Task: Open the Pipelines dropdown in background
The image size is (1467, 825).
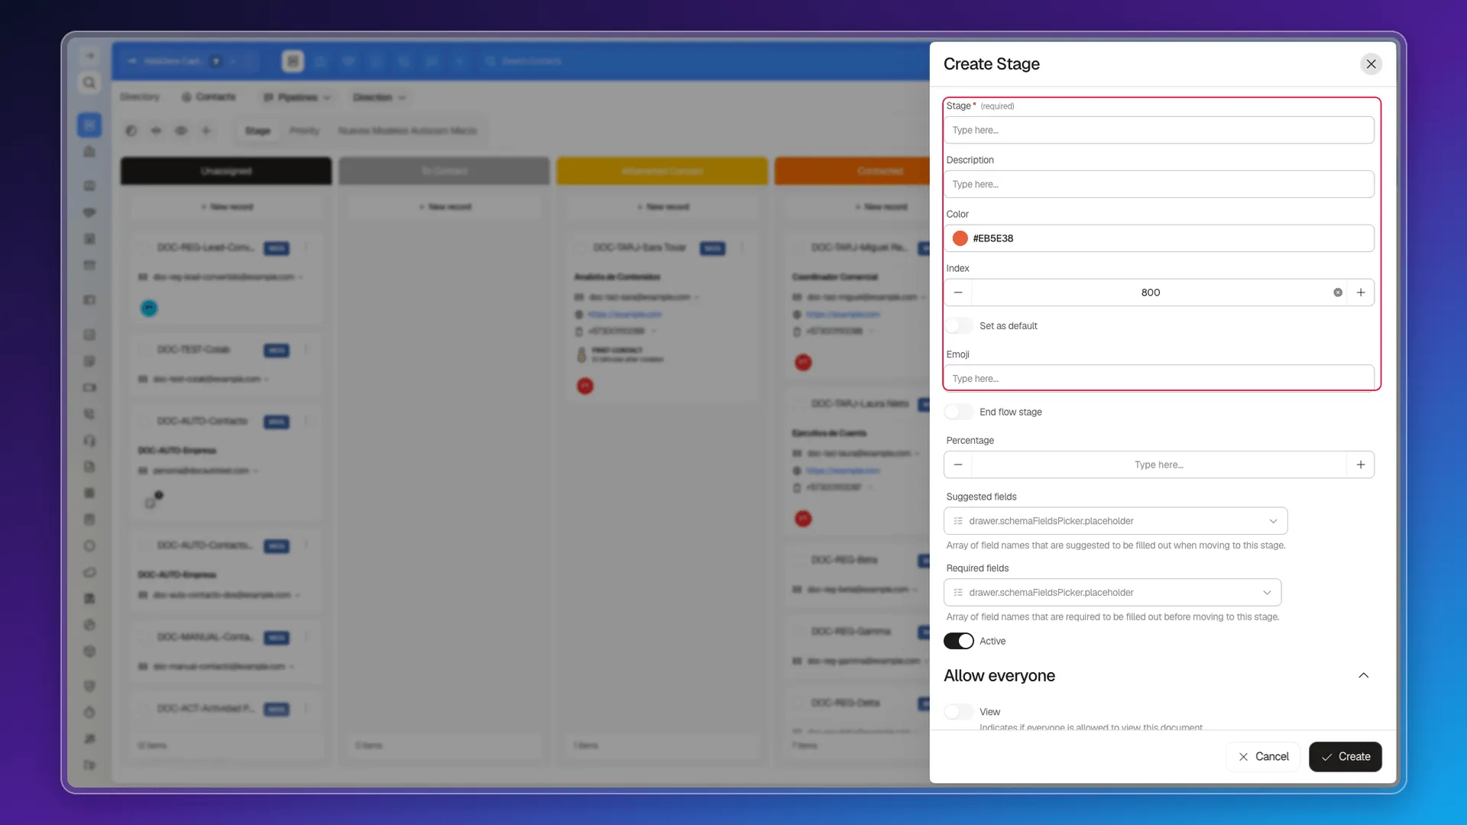Action: [x=297, y=97]
